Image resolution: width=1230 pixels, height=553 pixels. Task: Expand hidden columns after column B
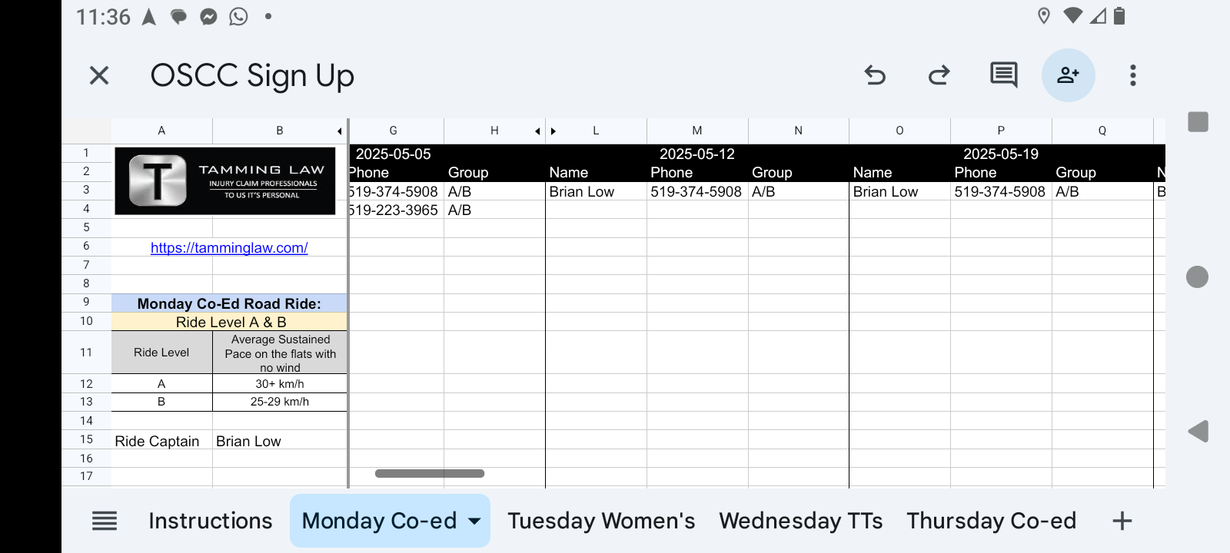pyautogui.click(x=339, y=131)
